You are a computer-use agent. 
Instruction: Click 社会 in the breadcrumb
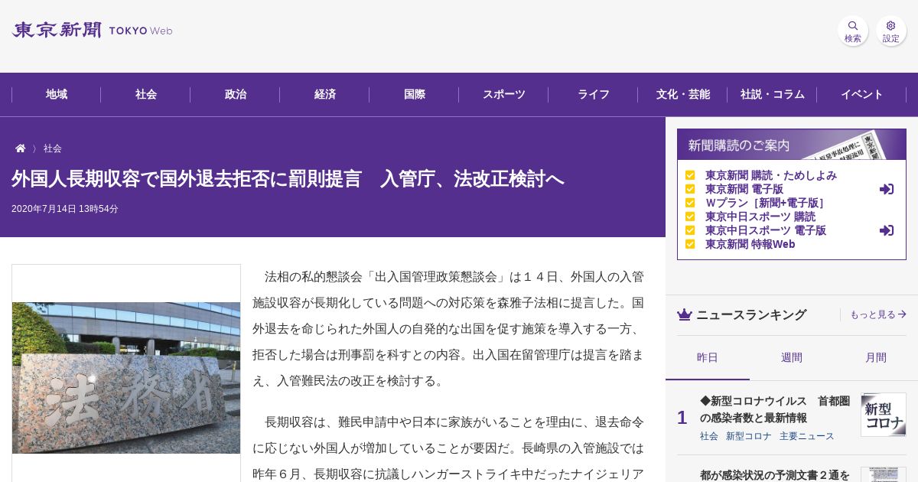(x=53, y=148)
